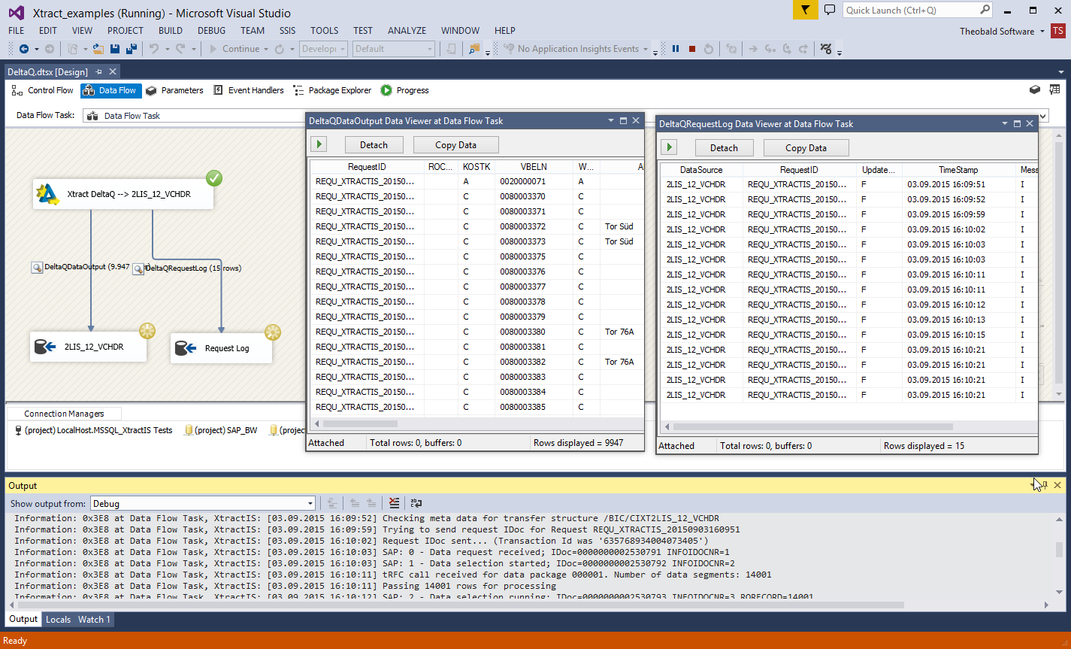
Task: Click the VBELN column header
Action: (534, 166)
